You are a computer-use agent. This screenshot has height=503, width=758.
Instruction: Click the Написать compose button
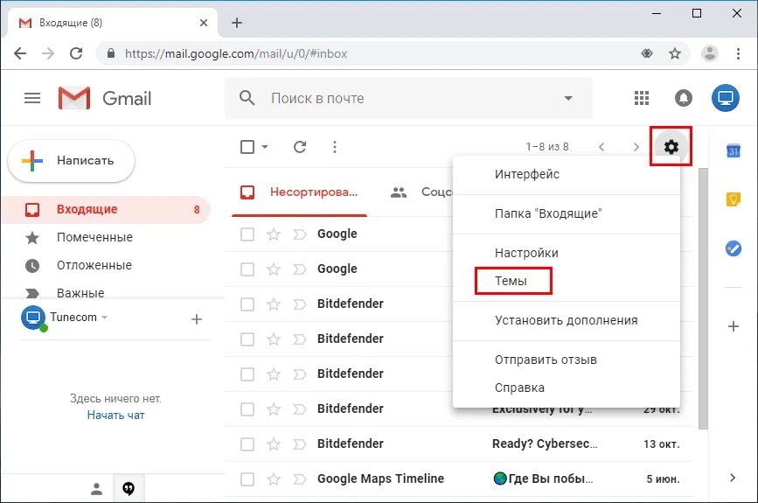click(x=72, y=161)
